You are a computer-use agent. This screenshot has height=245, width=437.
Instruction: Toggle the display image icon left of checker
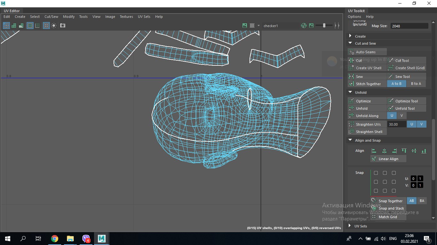tap(245, 26)
